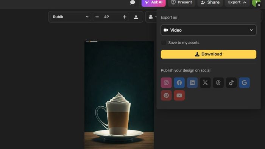265x149 pixels.
Task: Click the Ask AI button
Action: pyautogui.click(x=153, y=3)
